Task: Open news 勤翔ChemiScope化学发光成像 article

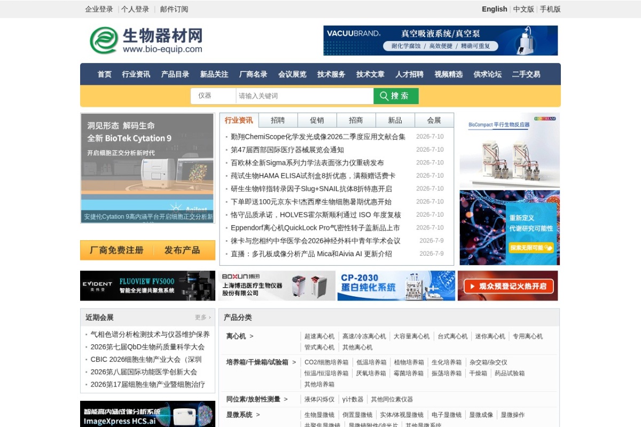Action: click(x=318, y=137)
